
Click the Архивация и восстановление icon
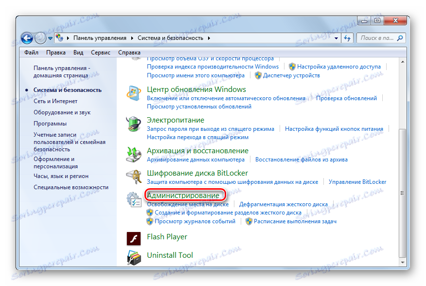[134, 154]
